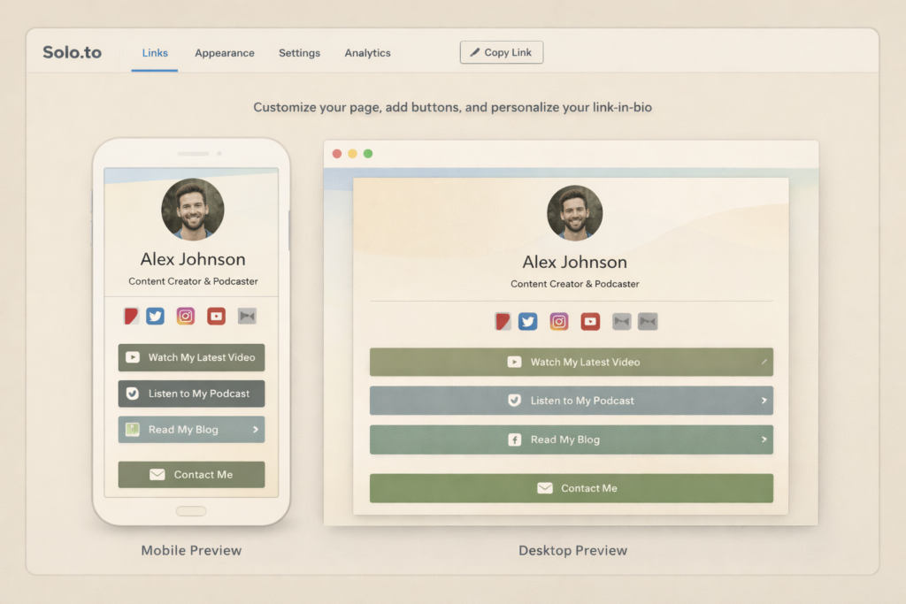The width and height of the screenshot is (906, 604).
Task: Click the Copy Link button
Action: click(x=501, y=52)
